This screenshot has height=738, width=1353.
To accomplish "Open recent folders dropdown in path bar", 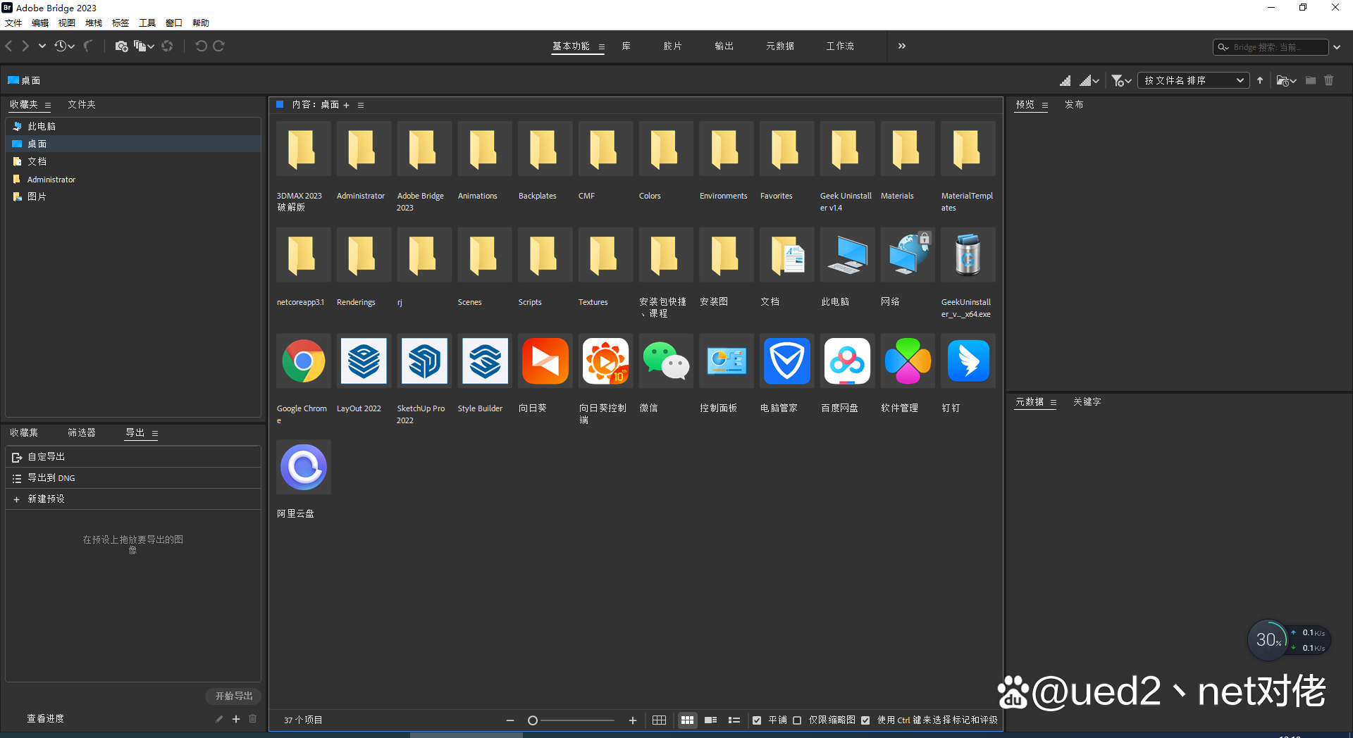I will [x=1287, y=81].
